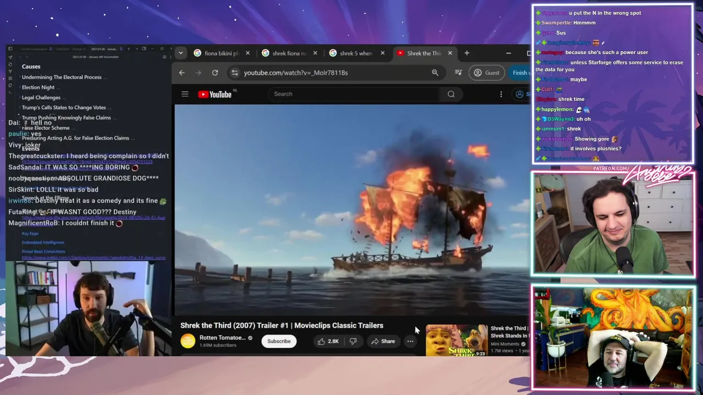Close the 'Shrek the Third' YouTube tab
The width and height of the screenshot is (703, 395).
450,53
